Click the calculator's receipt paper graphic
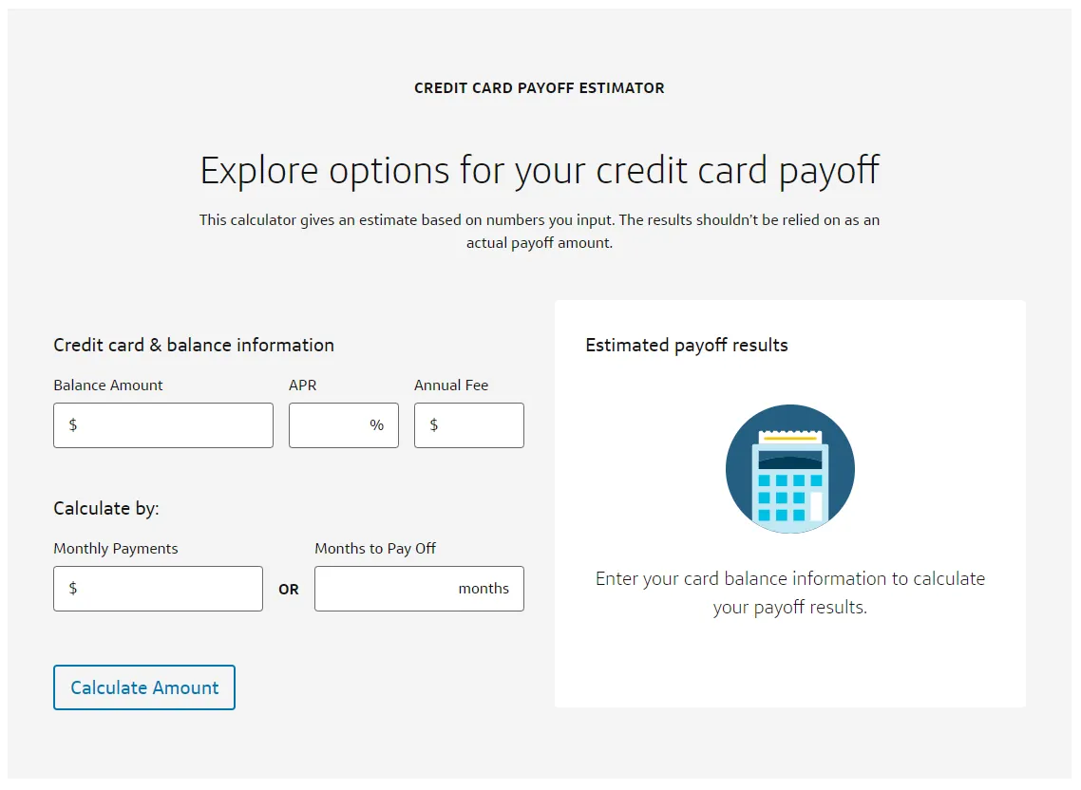 (789, 438)
